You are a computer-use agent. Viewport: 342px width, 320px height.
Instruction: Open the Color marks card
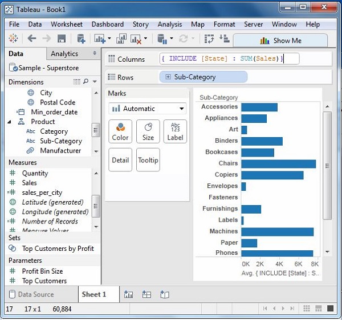120,131
